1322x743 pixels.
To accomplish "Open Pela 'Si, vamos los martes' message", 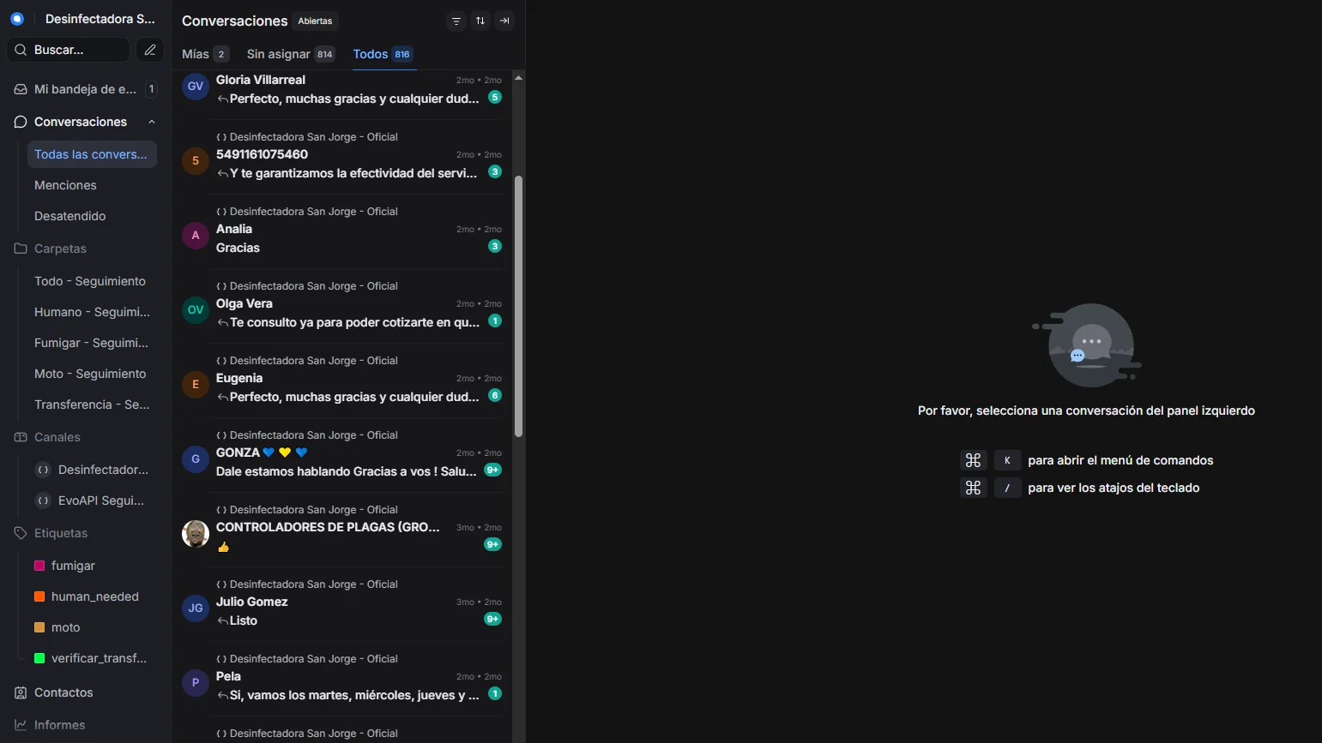I will tap(341, 679).
